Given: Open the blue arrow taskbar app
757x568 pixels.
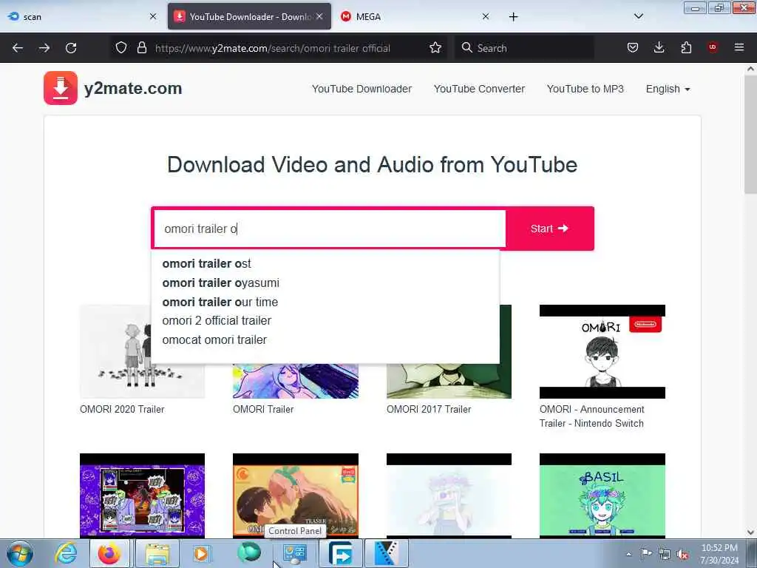Looking at the screenshot, I should tap(341, 553).
